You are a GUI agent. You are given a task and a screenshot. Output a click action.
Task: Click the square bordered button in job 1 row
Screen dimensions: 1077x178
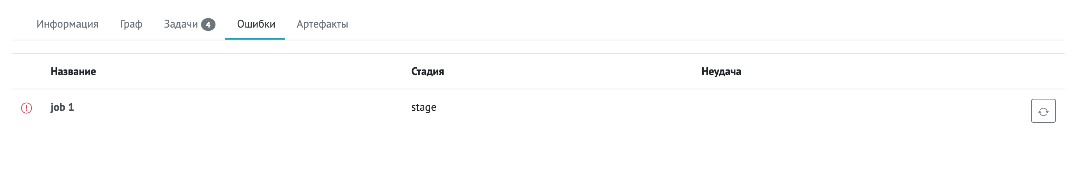point(1043,111)
